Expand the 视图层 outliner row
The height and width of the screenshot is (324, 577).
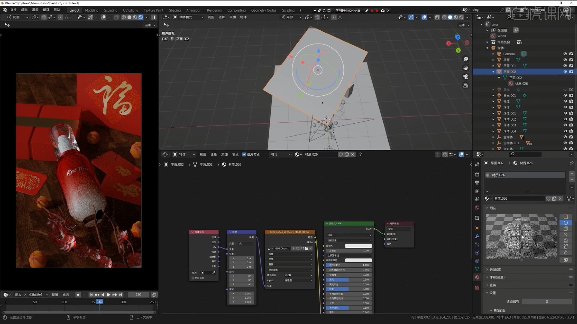[x=487, y=30]
